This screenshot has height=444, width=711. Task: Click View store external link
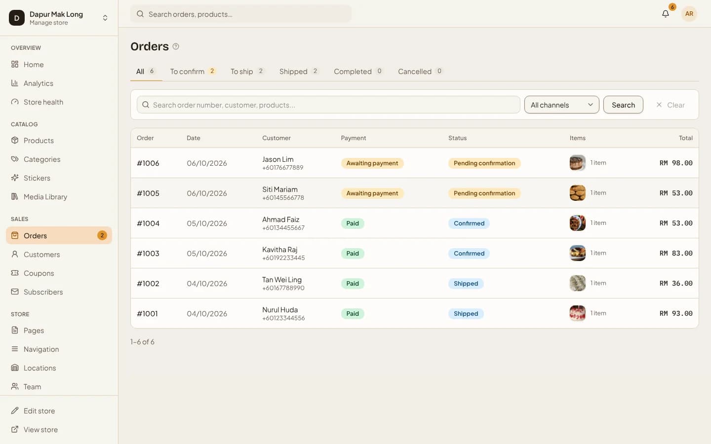coord(59,430)
